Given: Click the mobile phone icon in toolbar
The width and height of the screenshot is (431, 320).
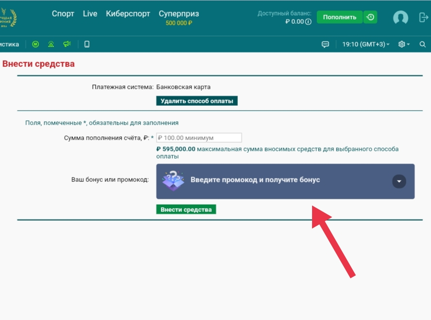Looking at the screenshot, I should [87, 44].
